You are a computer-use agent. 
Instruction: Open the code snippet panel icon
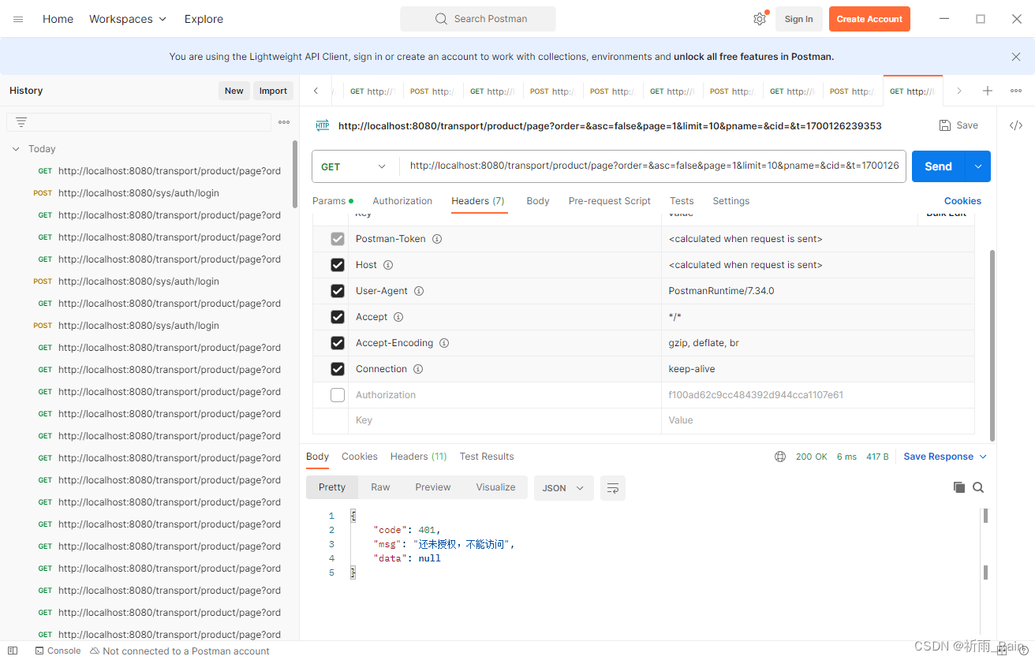click(1016, 125)
